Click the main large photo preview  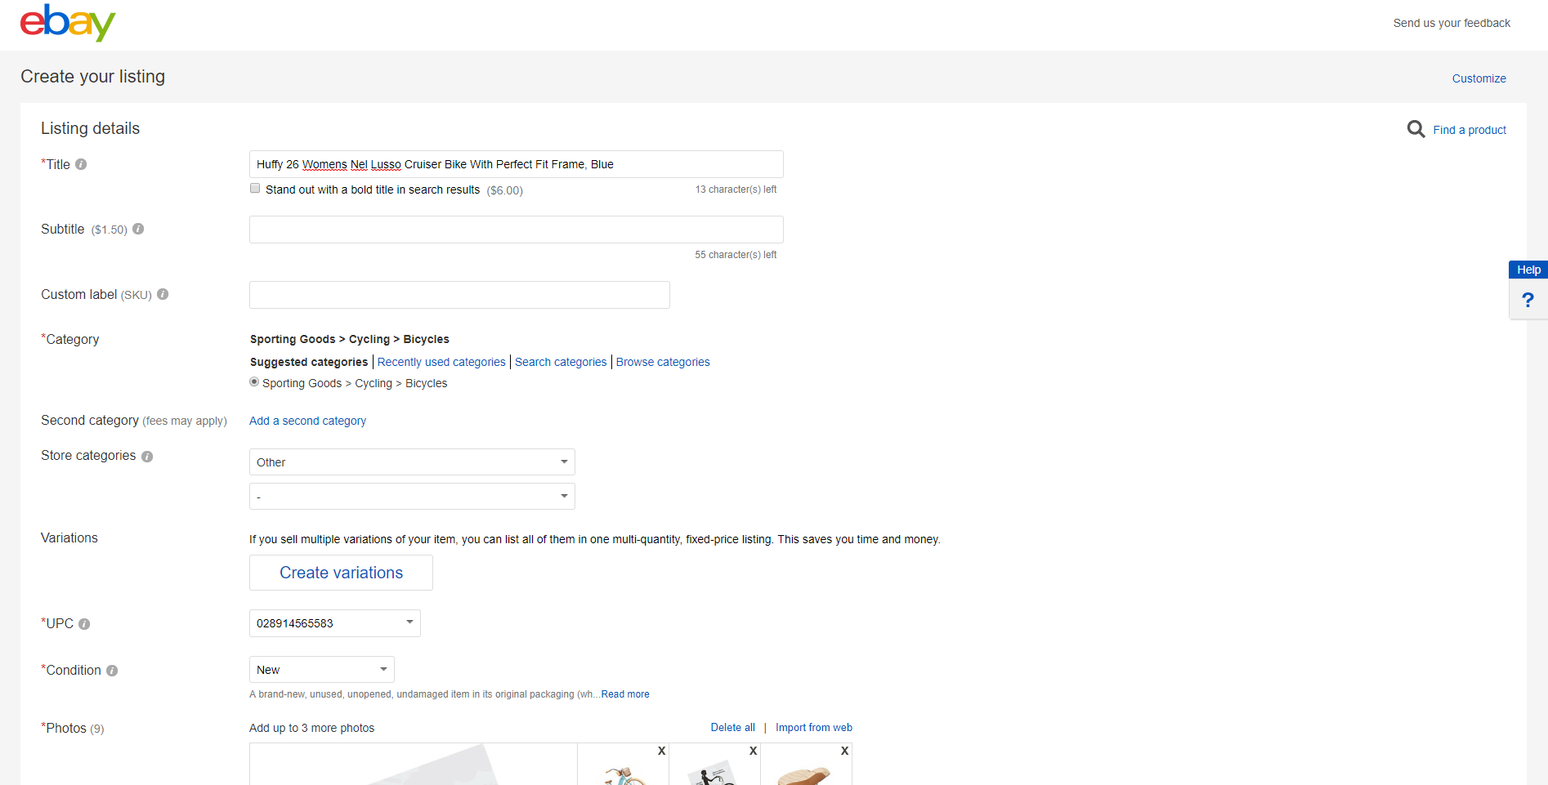(414, 765)
